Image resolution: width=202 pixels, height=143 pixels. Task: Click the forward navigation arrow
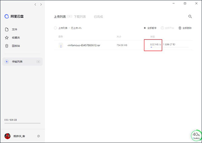click(41, 4)
